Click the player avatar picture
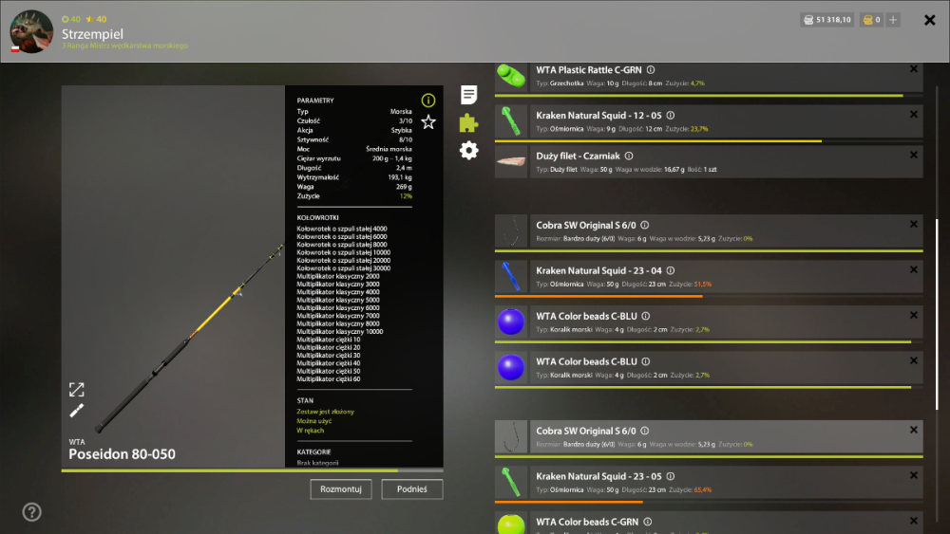This screenshot has width=950, height=534. click(x=31, y=31)
